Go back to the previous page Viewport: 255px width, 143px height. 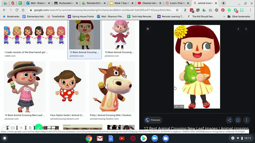click(4, 10)
